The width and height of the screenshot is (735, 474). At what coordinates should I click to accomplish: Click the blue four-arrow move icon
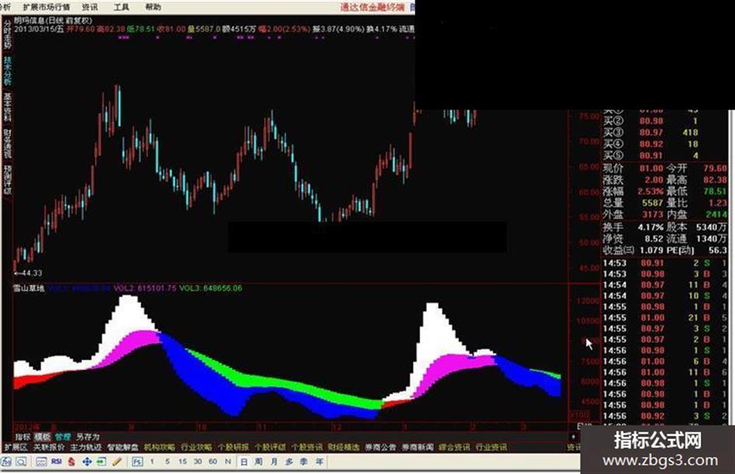click(86, 462)
